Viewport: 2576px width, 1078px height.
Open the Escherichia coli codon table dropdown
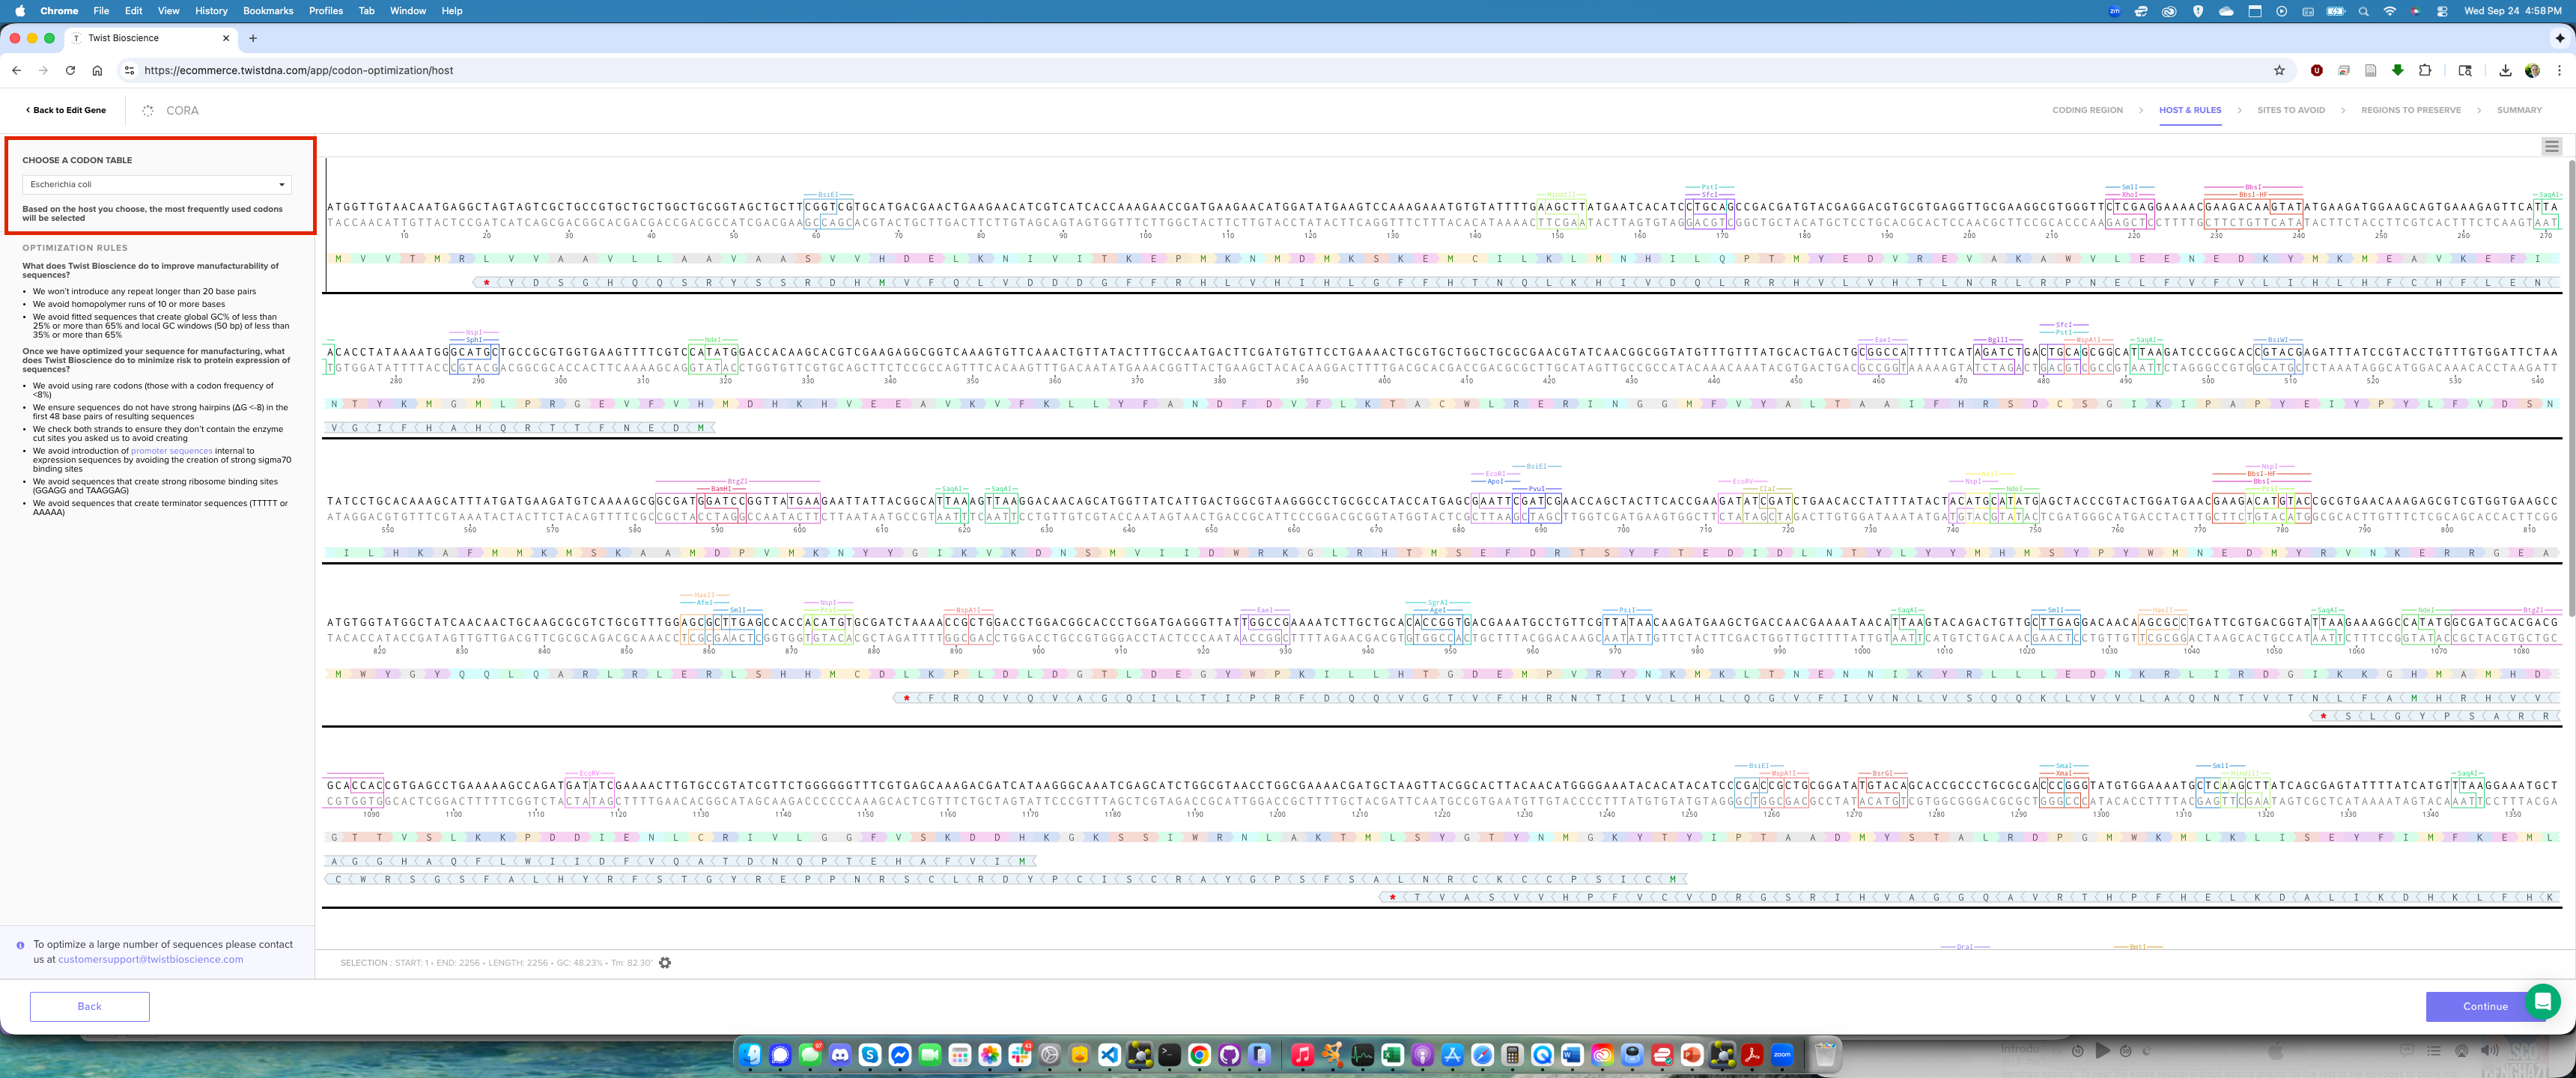157,184
